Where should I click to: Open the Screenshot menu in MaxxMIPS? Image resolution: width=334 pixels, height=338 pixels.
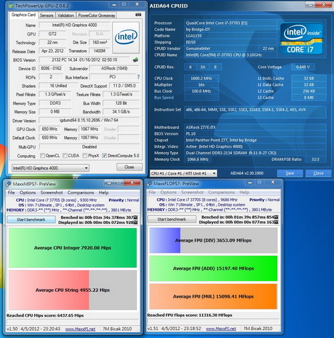click(x=51, y=192)
